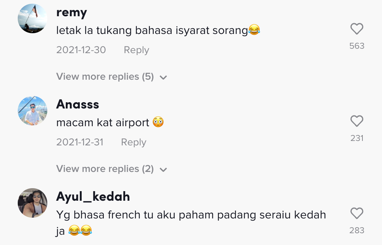382x245 pixels.
Task: Reply to remy's comment
Action: 136,50
